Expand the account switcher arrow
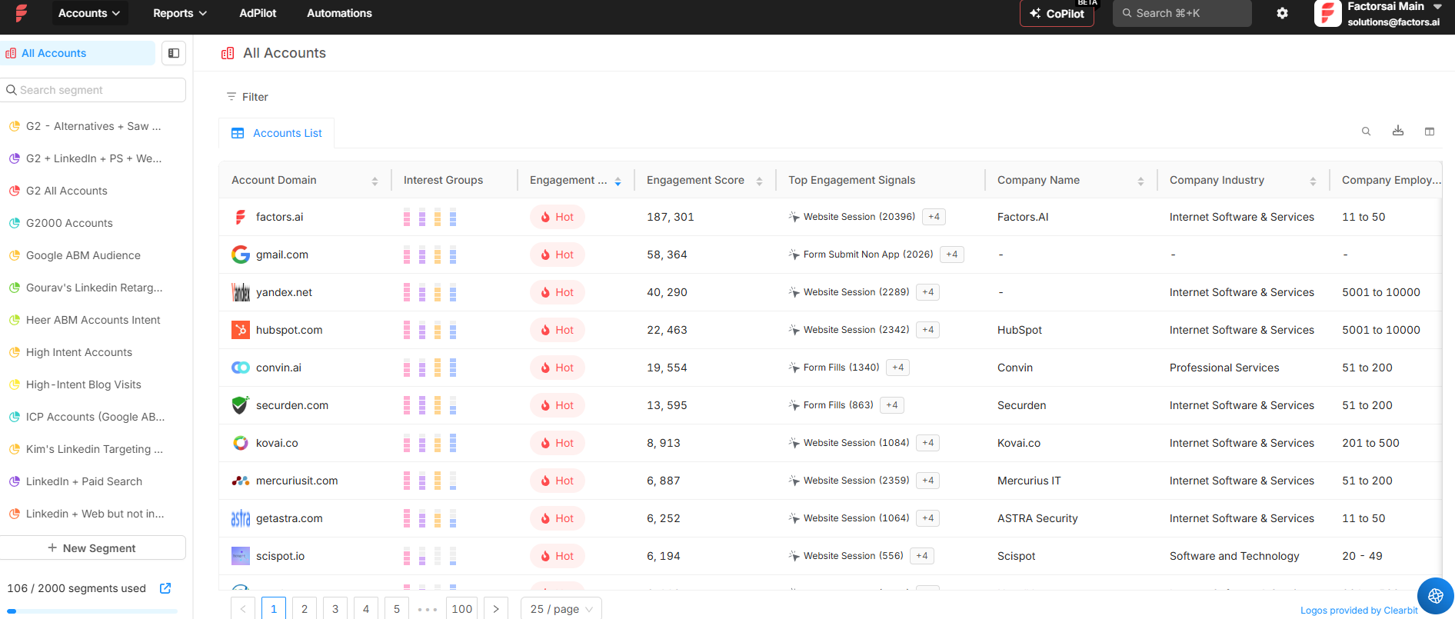 click(x=1437, y=6)
